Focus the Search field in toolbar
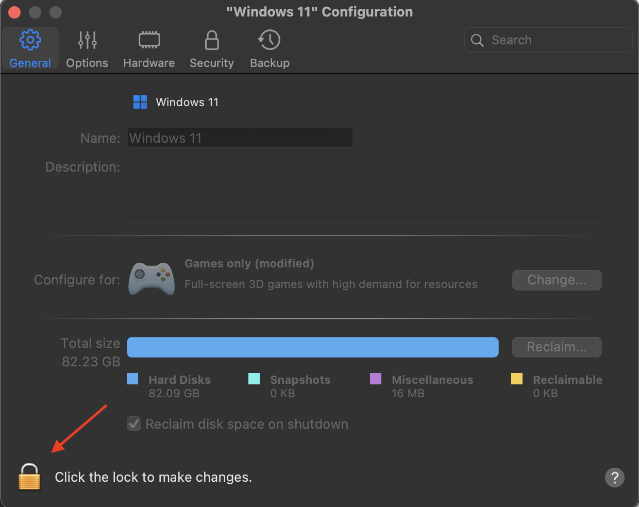The height and width of the screenshot is (507, 639). coord(557,40)
